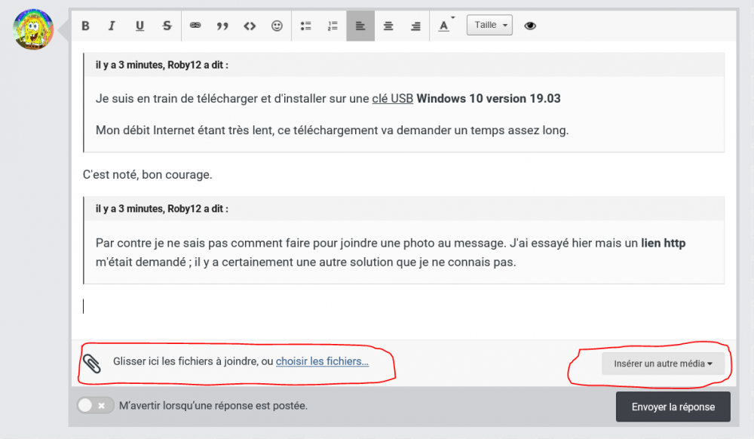754x439 pixels.
Task: Center align the text
Action: point(388,26)
